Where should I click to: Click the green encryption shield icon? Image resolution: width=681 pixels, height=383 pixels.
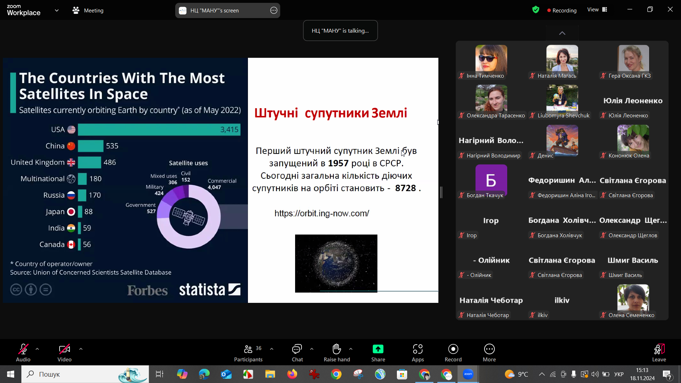pyautogui.click(x=536, y=10)
